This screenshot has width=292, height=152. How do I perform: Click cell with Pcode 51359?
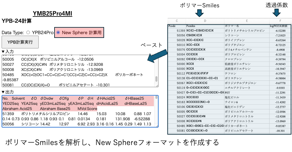click(x=177, y=30)
